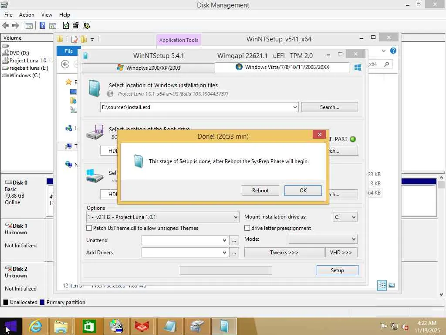The width and height of the screenshot is (446, 335).
Task: Click the action pane toggle toolbar icon
Action: 53,26
